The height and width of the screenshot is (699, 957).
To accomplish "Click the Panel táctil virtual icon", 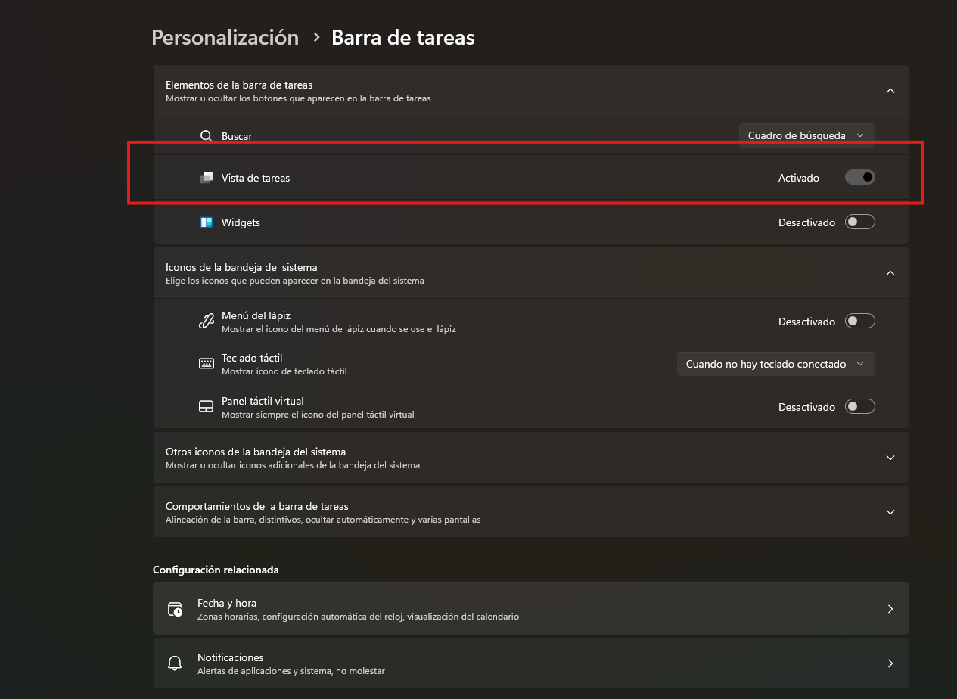I will (x=206, y=407).
